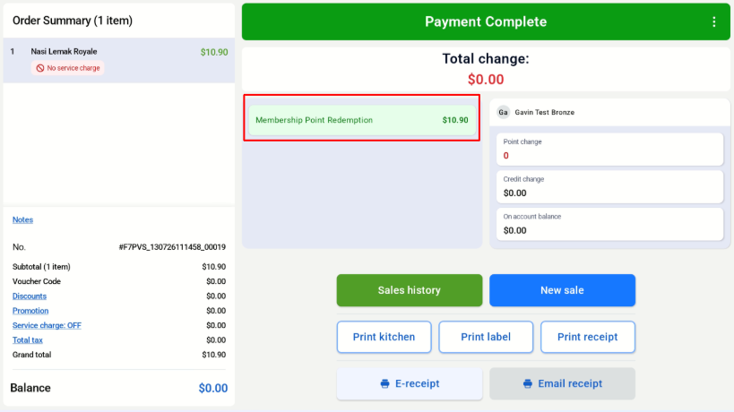Click the No service charge prohibition icon
Viewport: 734px width, 412px height.
pyautogui.click(x=40, y=68)
